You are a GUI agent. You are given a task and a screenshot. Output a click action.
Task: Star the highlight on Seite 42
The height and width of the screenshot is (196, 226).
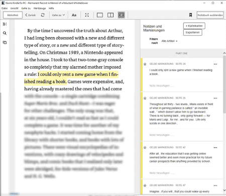[x=145, y=147]
